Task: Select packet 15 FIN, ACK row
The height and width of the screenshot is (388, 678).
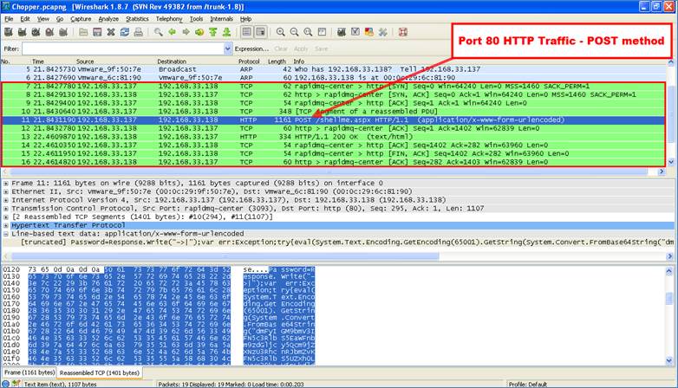Action: click(334, 153)
